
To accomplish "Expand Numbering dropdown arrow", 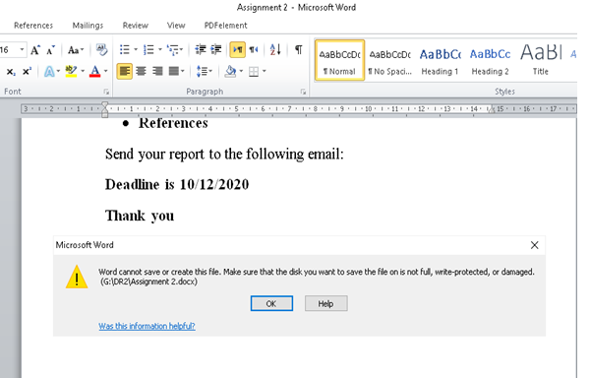I will (160, 49).
